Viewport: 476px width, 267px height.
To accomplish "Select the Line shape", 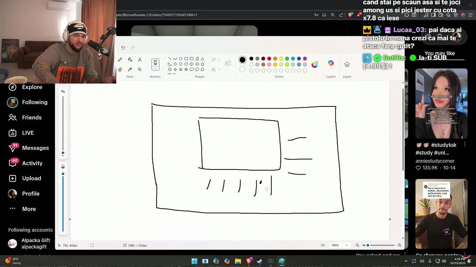I will click(x=170, y=59).
